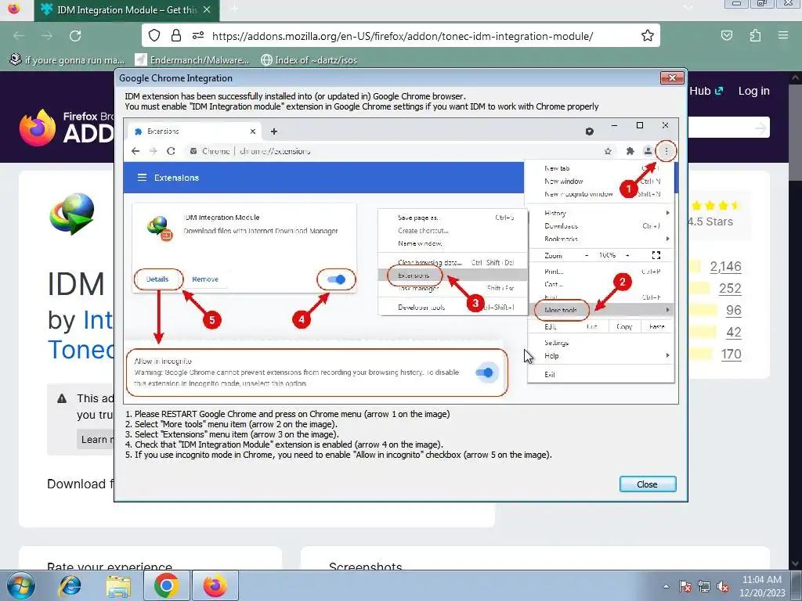
Task: Click the Chrome instructions image in dialog
Action: point(401,261)
